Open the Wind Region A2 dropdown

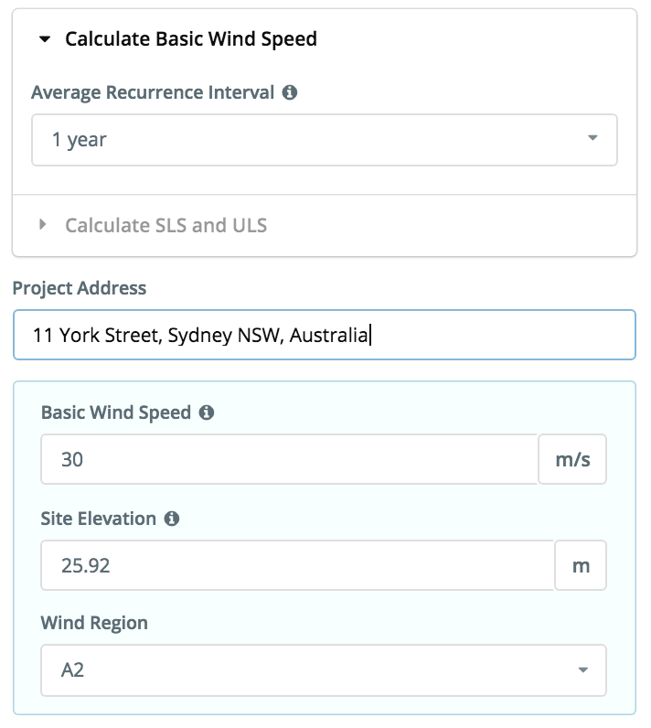coord(324,670)
